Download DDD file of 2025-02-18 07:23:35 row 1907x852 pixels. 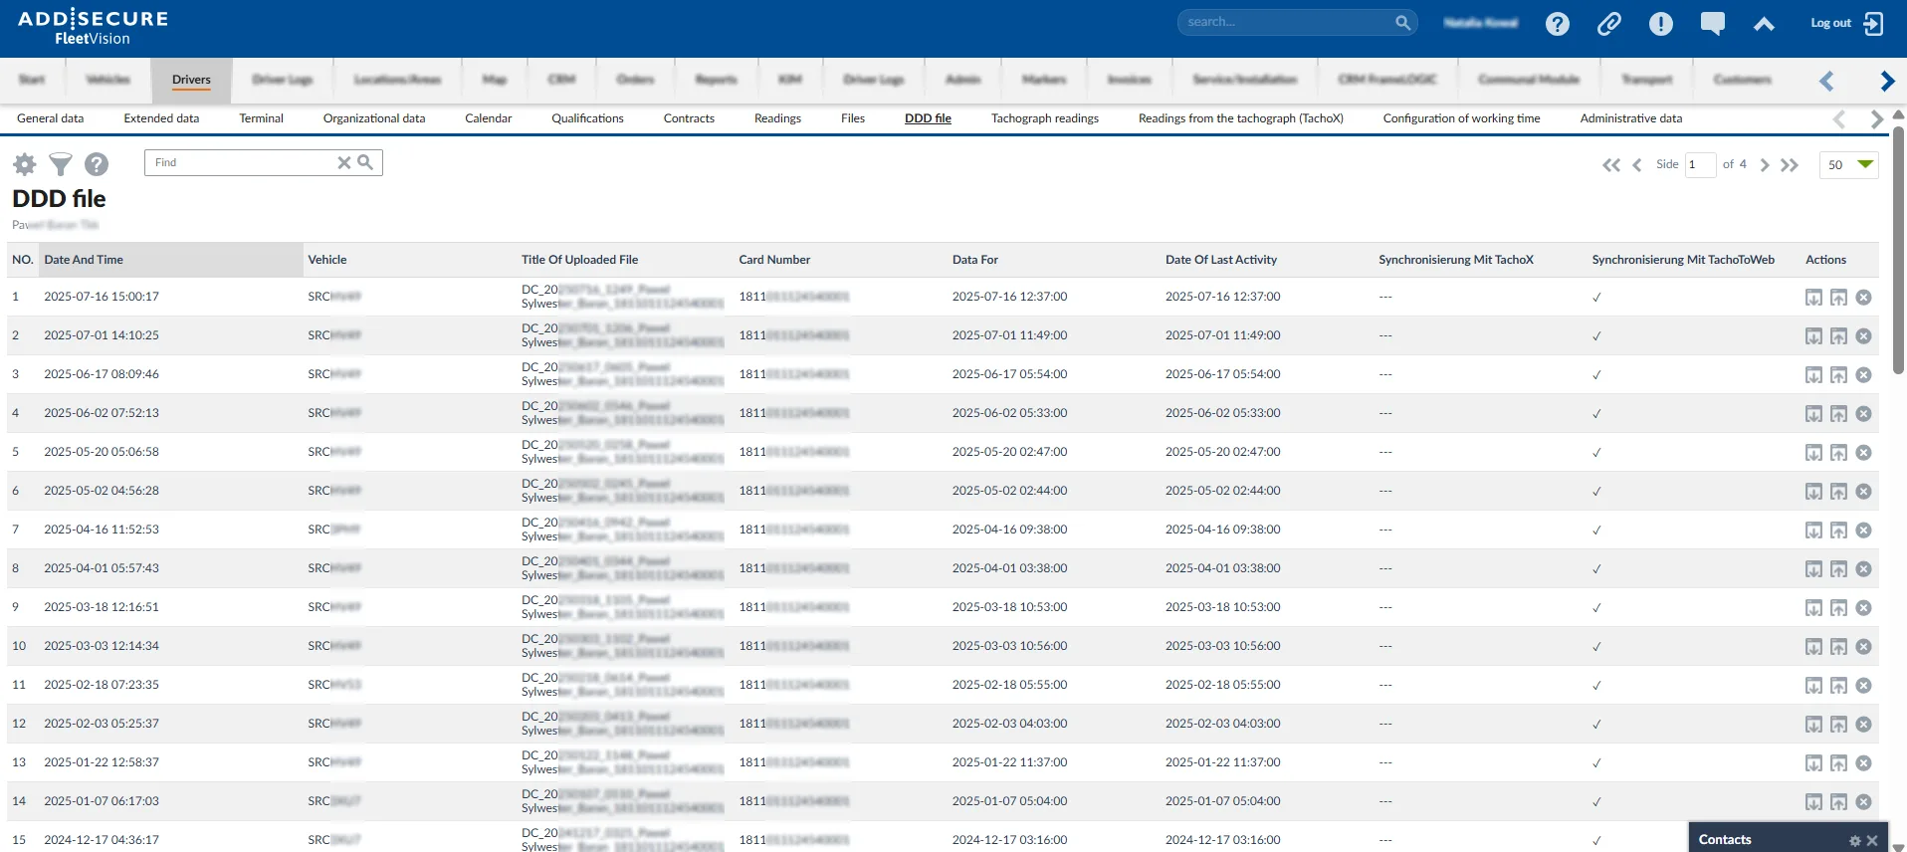1813,686
